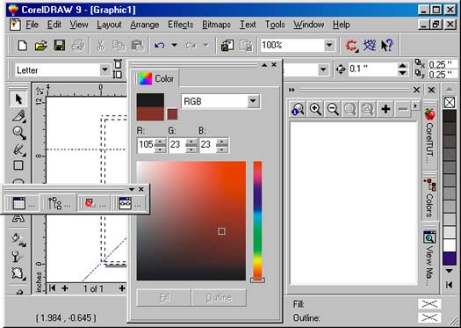
Task: Open the Effects menu
Action: [x=181, y=25]
